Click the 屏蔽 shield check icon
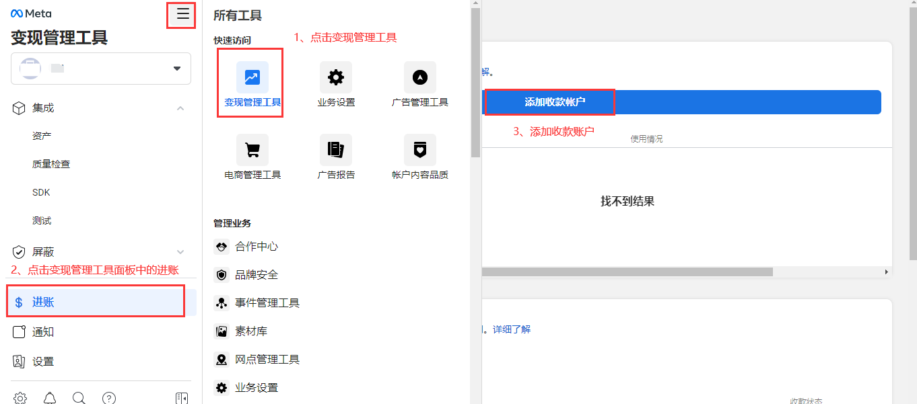 20,252
